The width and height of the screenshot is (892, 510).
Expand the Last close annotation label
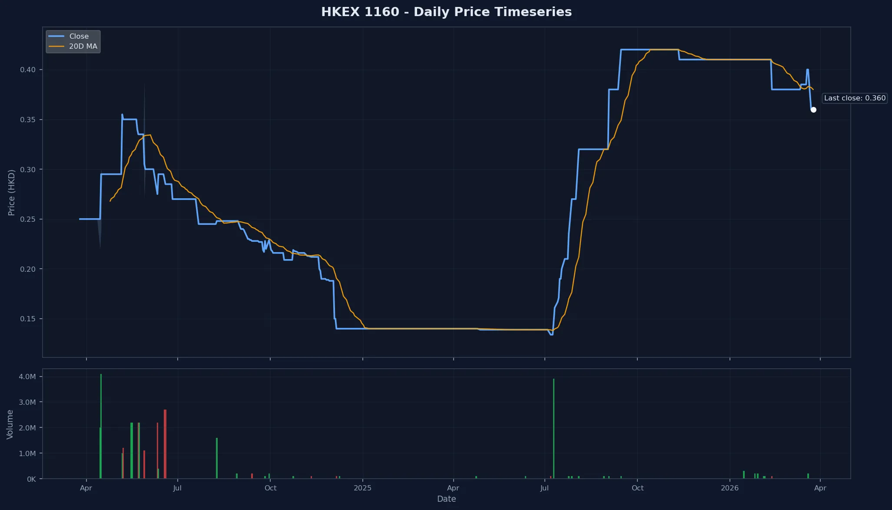tap(854, 98)
